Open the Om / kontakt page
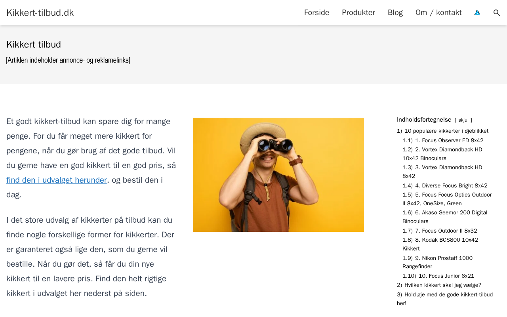Image resolution: width=507 pixels, height=317 pixels. click(x=438, y=13)
